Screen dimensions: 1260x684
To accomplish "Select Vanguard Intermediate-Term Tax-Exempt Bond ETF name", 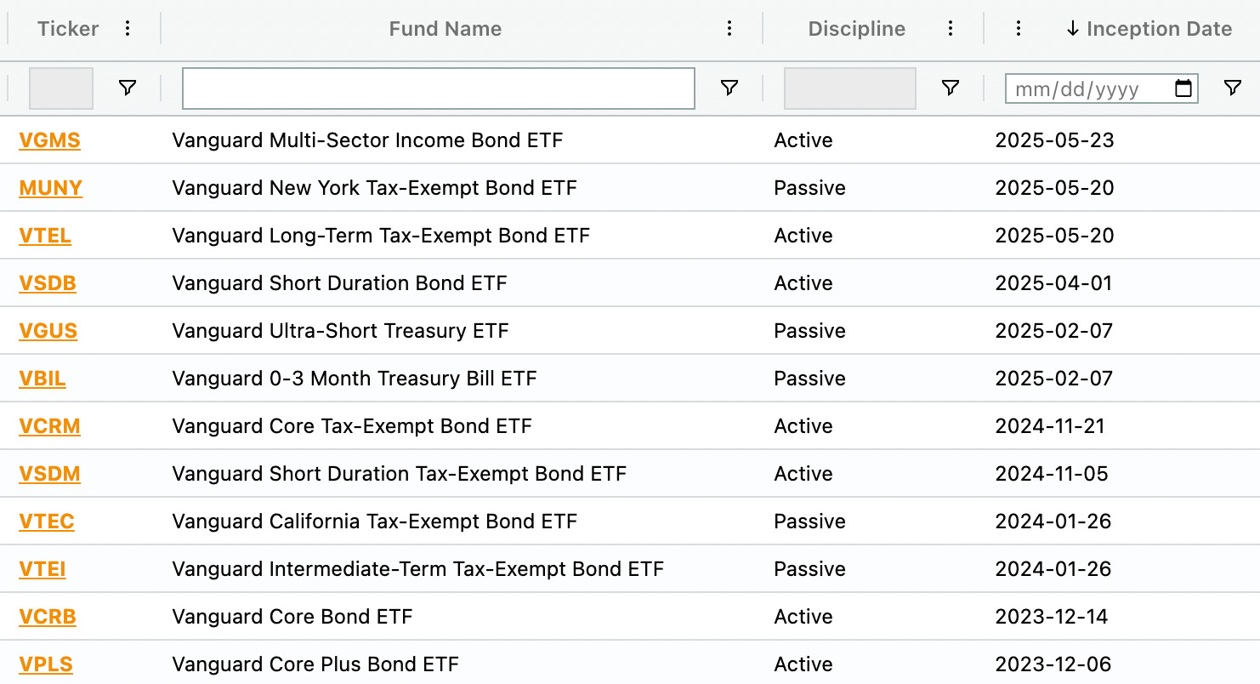I will (x=417, y=569).
